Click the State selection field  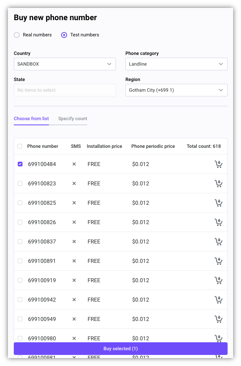point(65,90)
